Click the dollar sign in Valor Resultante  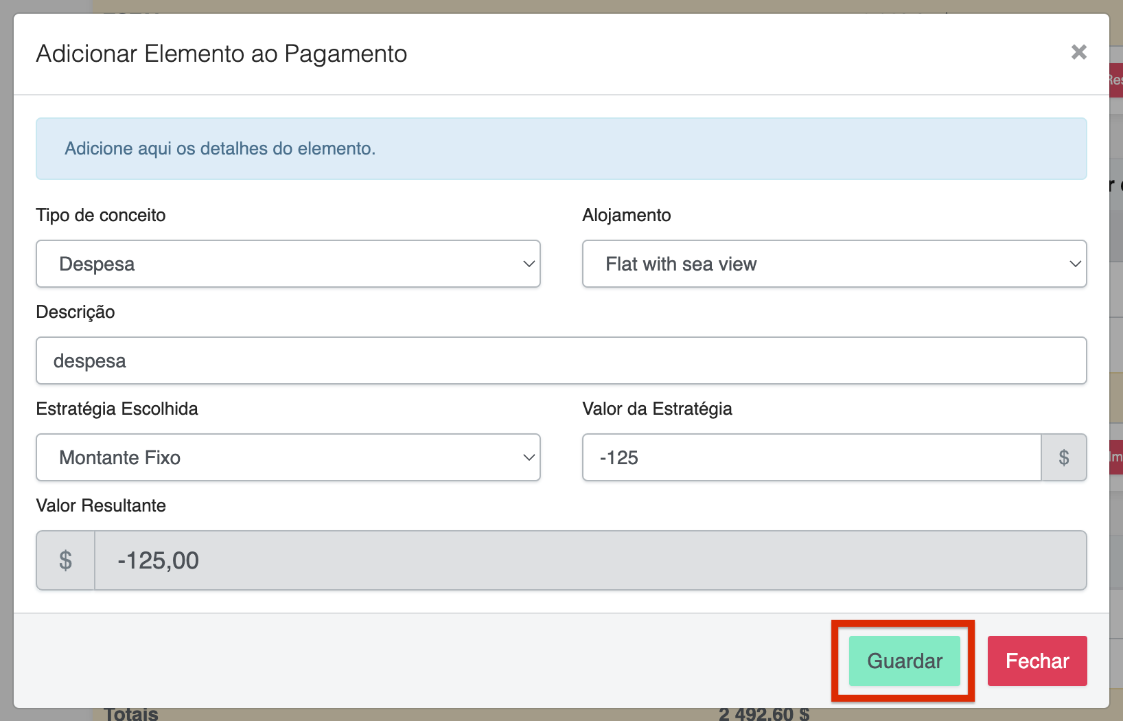coord(65,560)
